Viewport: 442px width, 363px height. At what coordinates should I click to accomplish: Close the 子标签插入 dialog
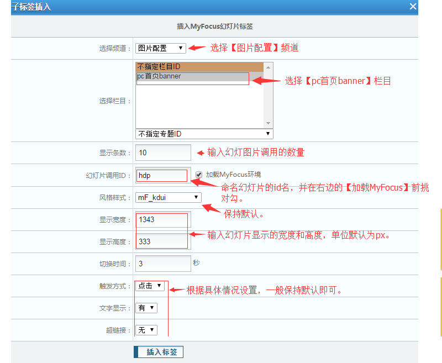pos(413,6)
